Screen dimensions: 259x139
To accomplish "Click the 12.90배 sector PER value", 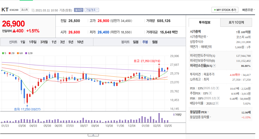I will pos(246,112).
